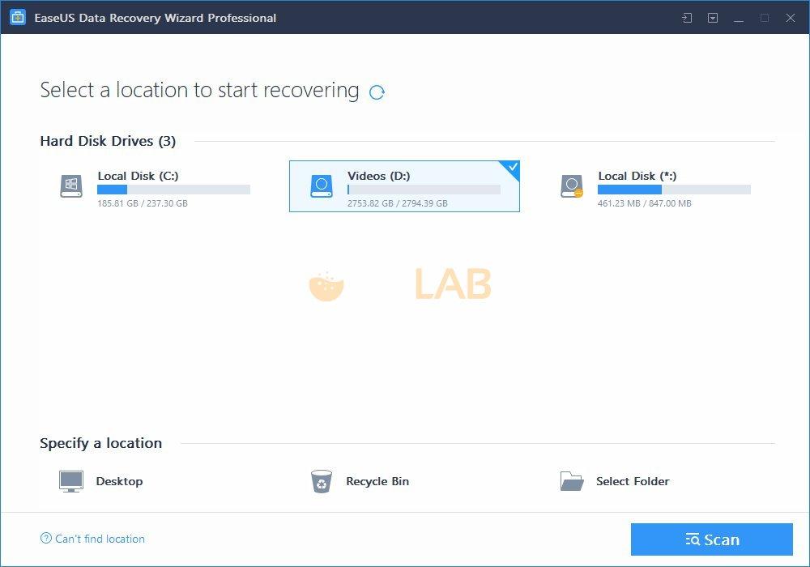Click the Select Folder icon

pyautogui.click(x=572, y=481)
